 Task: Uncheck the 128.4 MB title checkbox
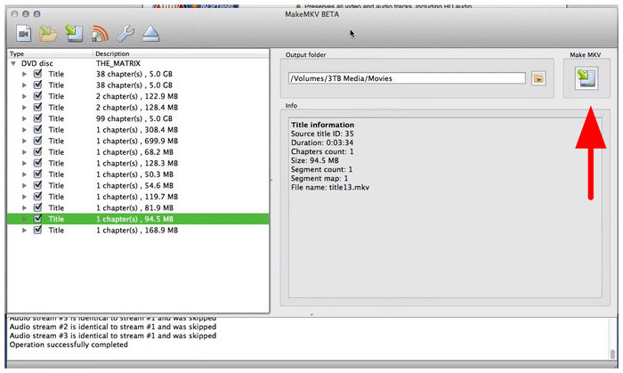37,107
